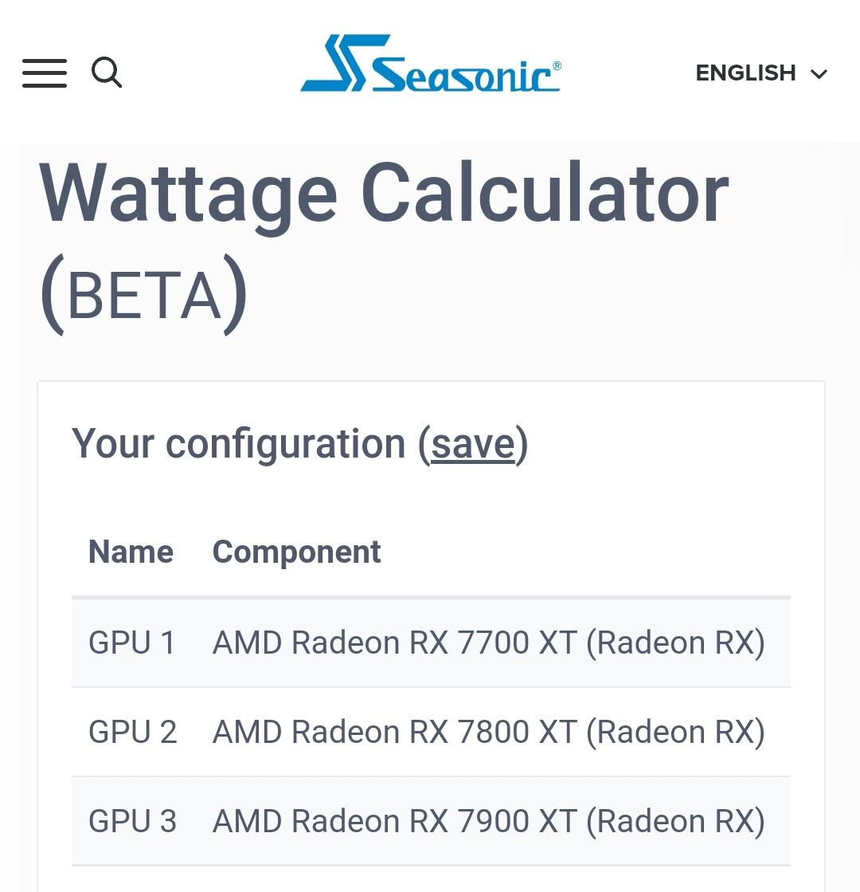Screen dimensions: 860x892
Task: Click the search magnifier icon
Action: 107,73
